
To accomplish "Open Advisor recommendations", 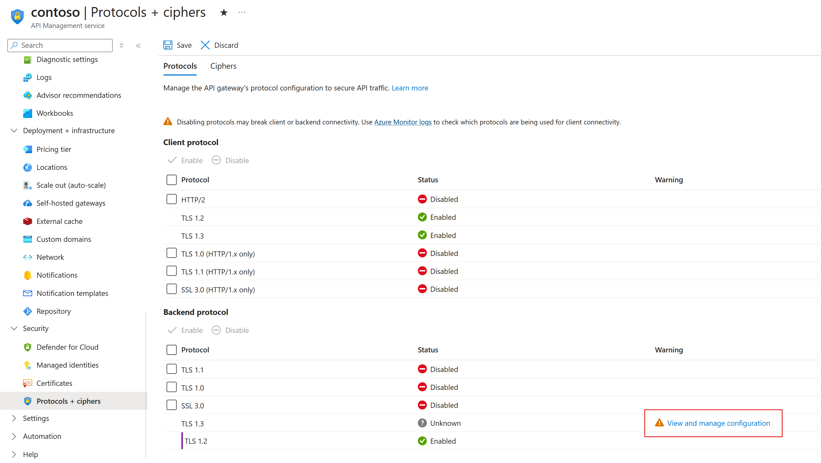I will click(x=79, y=95).
